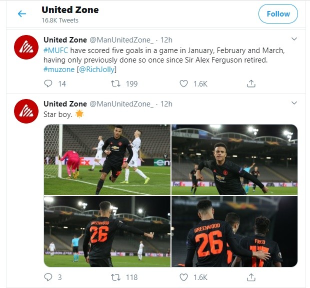Viewport: 310px width, 288px height.
Task: Reply to the Star boy tweet
Action: [x=48, y=276]
